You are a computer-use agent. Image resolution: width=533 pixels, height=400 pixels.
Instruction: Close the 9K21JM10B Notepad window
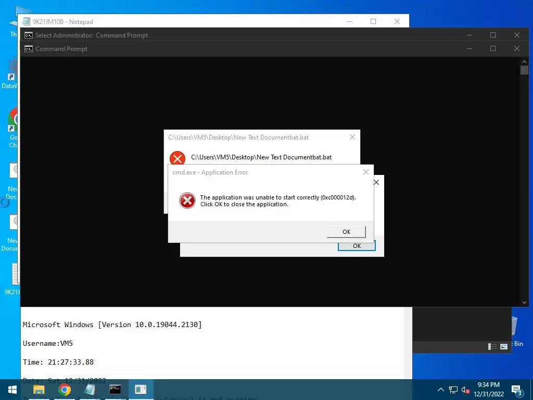397,21
